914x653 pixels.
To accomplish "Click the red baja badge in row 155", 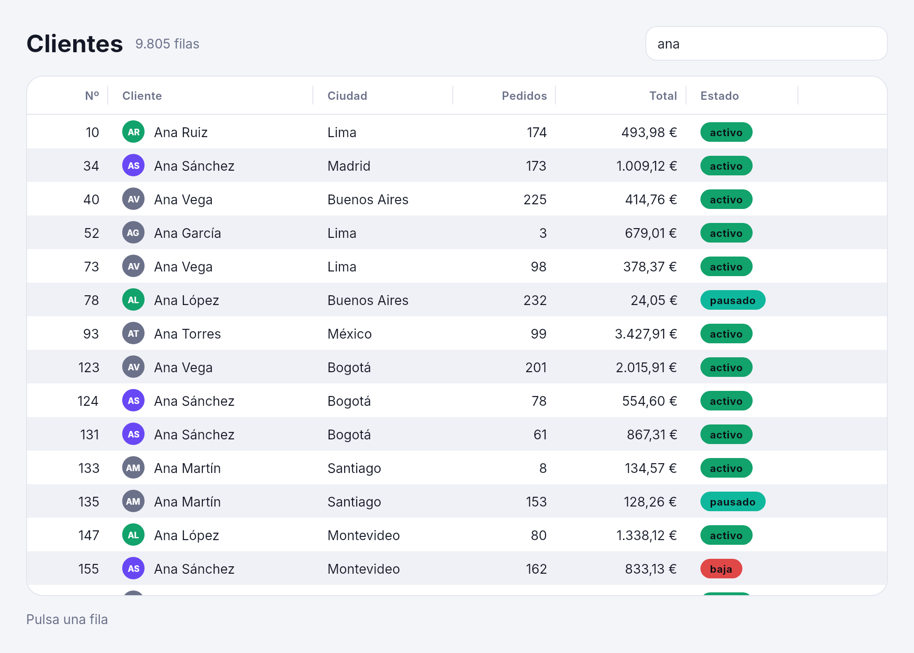I will coord(721,569).
